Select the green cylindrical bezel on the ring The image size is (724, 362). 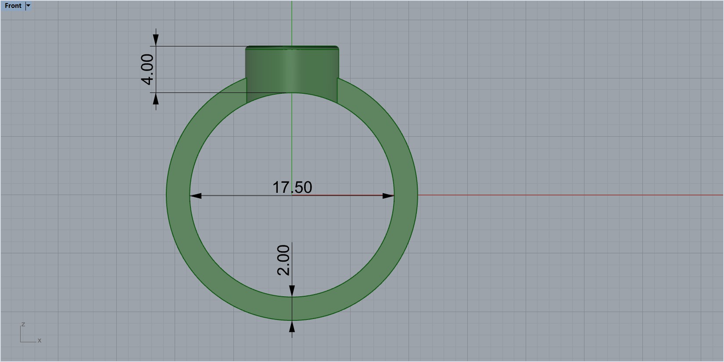coord(292,70)
